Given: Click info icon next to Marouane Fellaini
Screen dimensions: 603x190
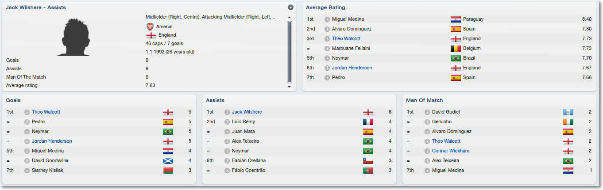Looking at the screenshot, I should (327, 49).
